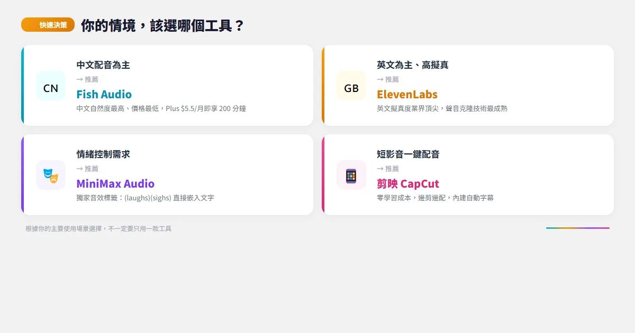Click the 短影音一鍵配音 scenario label
This screenshot has height=333, width=635.
pos(408,154)
